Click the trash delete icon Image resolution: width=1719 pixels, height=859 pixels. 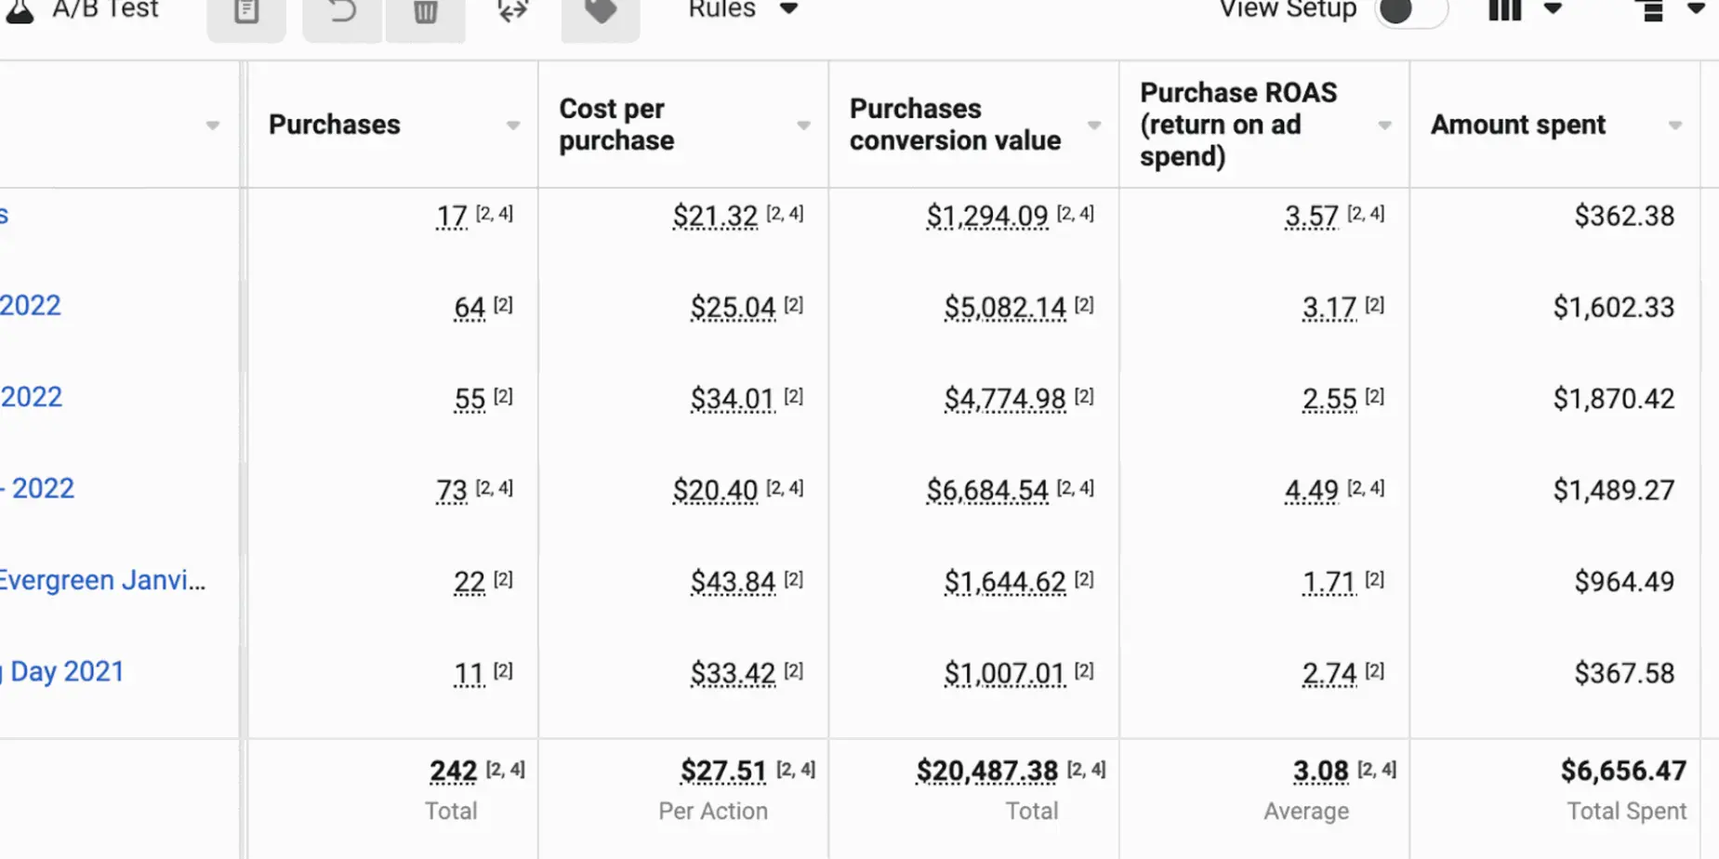[426, 12]
